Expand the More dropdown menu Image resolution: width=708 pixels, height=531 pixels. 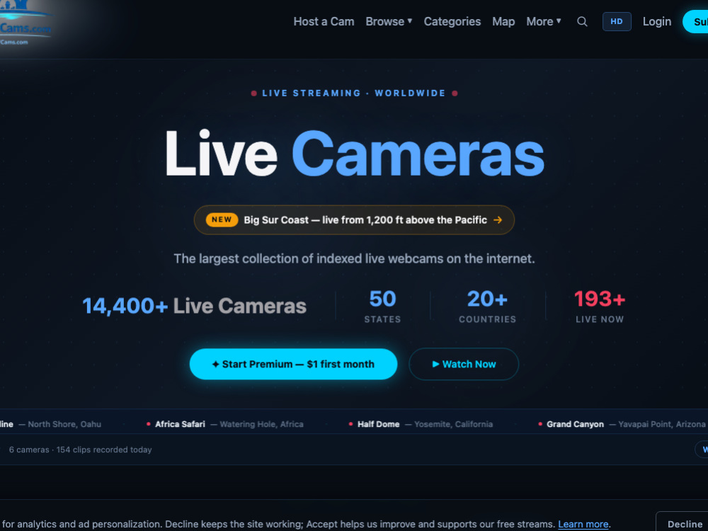(543, 22)
